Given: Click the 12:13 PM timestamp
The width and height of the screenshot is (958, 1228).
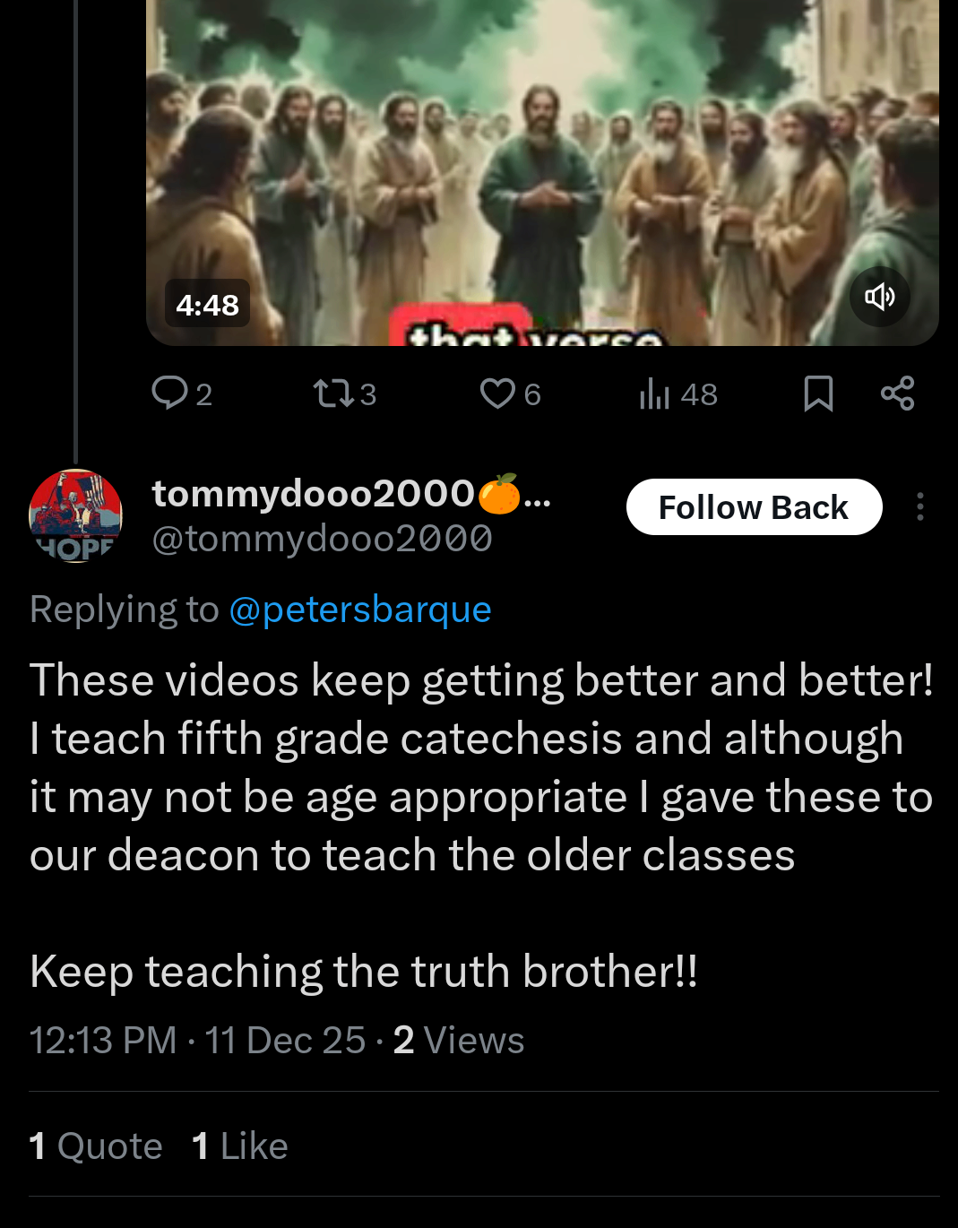Looking at the screenshot, I should (103, 1041).
